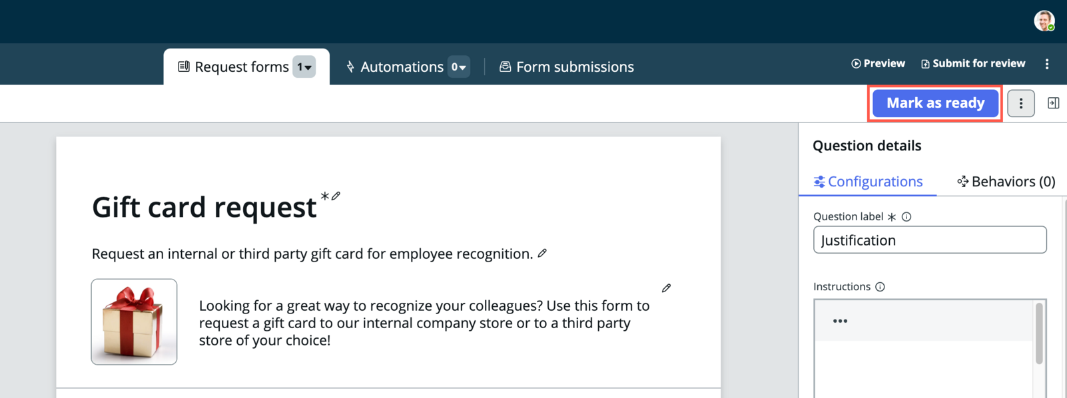Expand the Request forms count dropdown
Screen dimensions: 1067x398
pos(304,67)
